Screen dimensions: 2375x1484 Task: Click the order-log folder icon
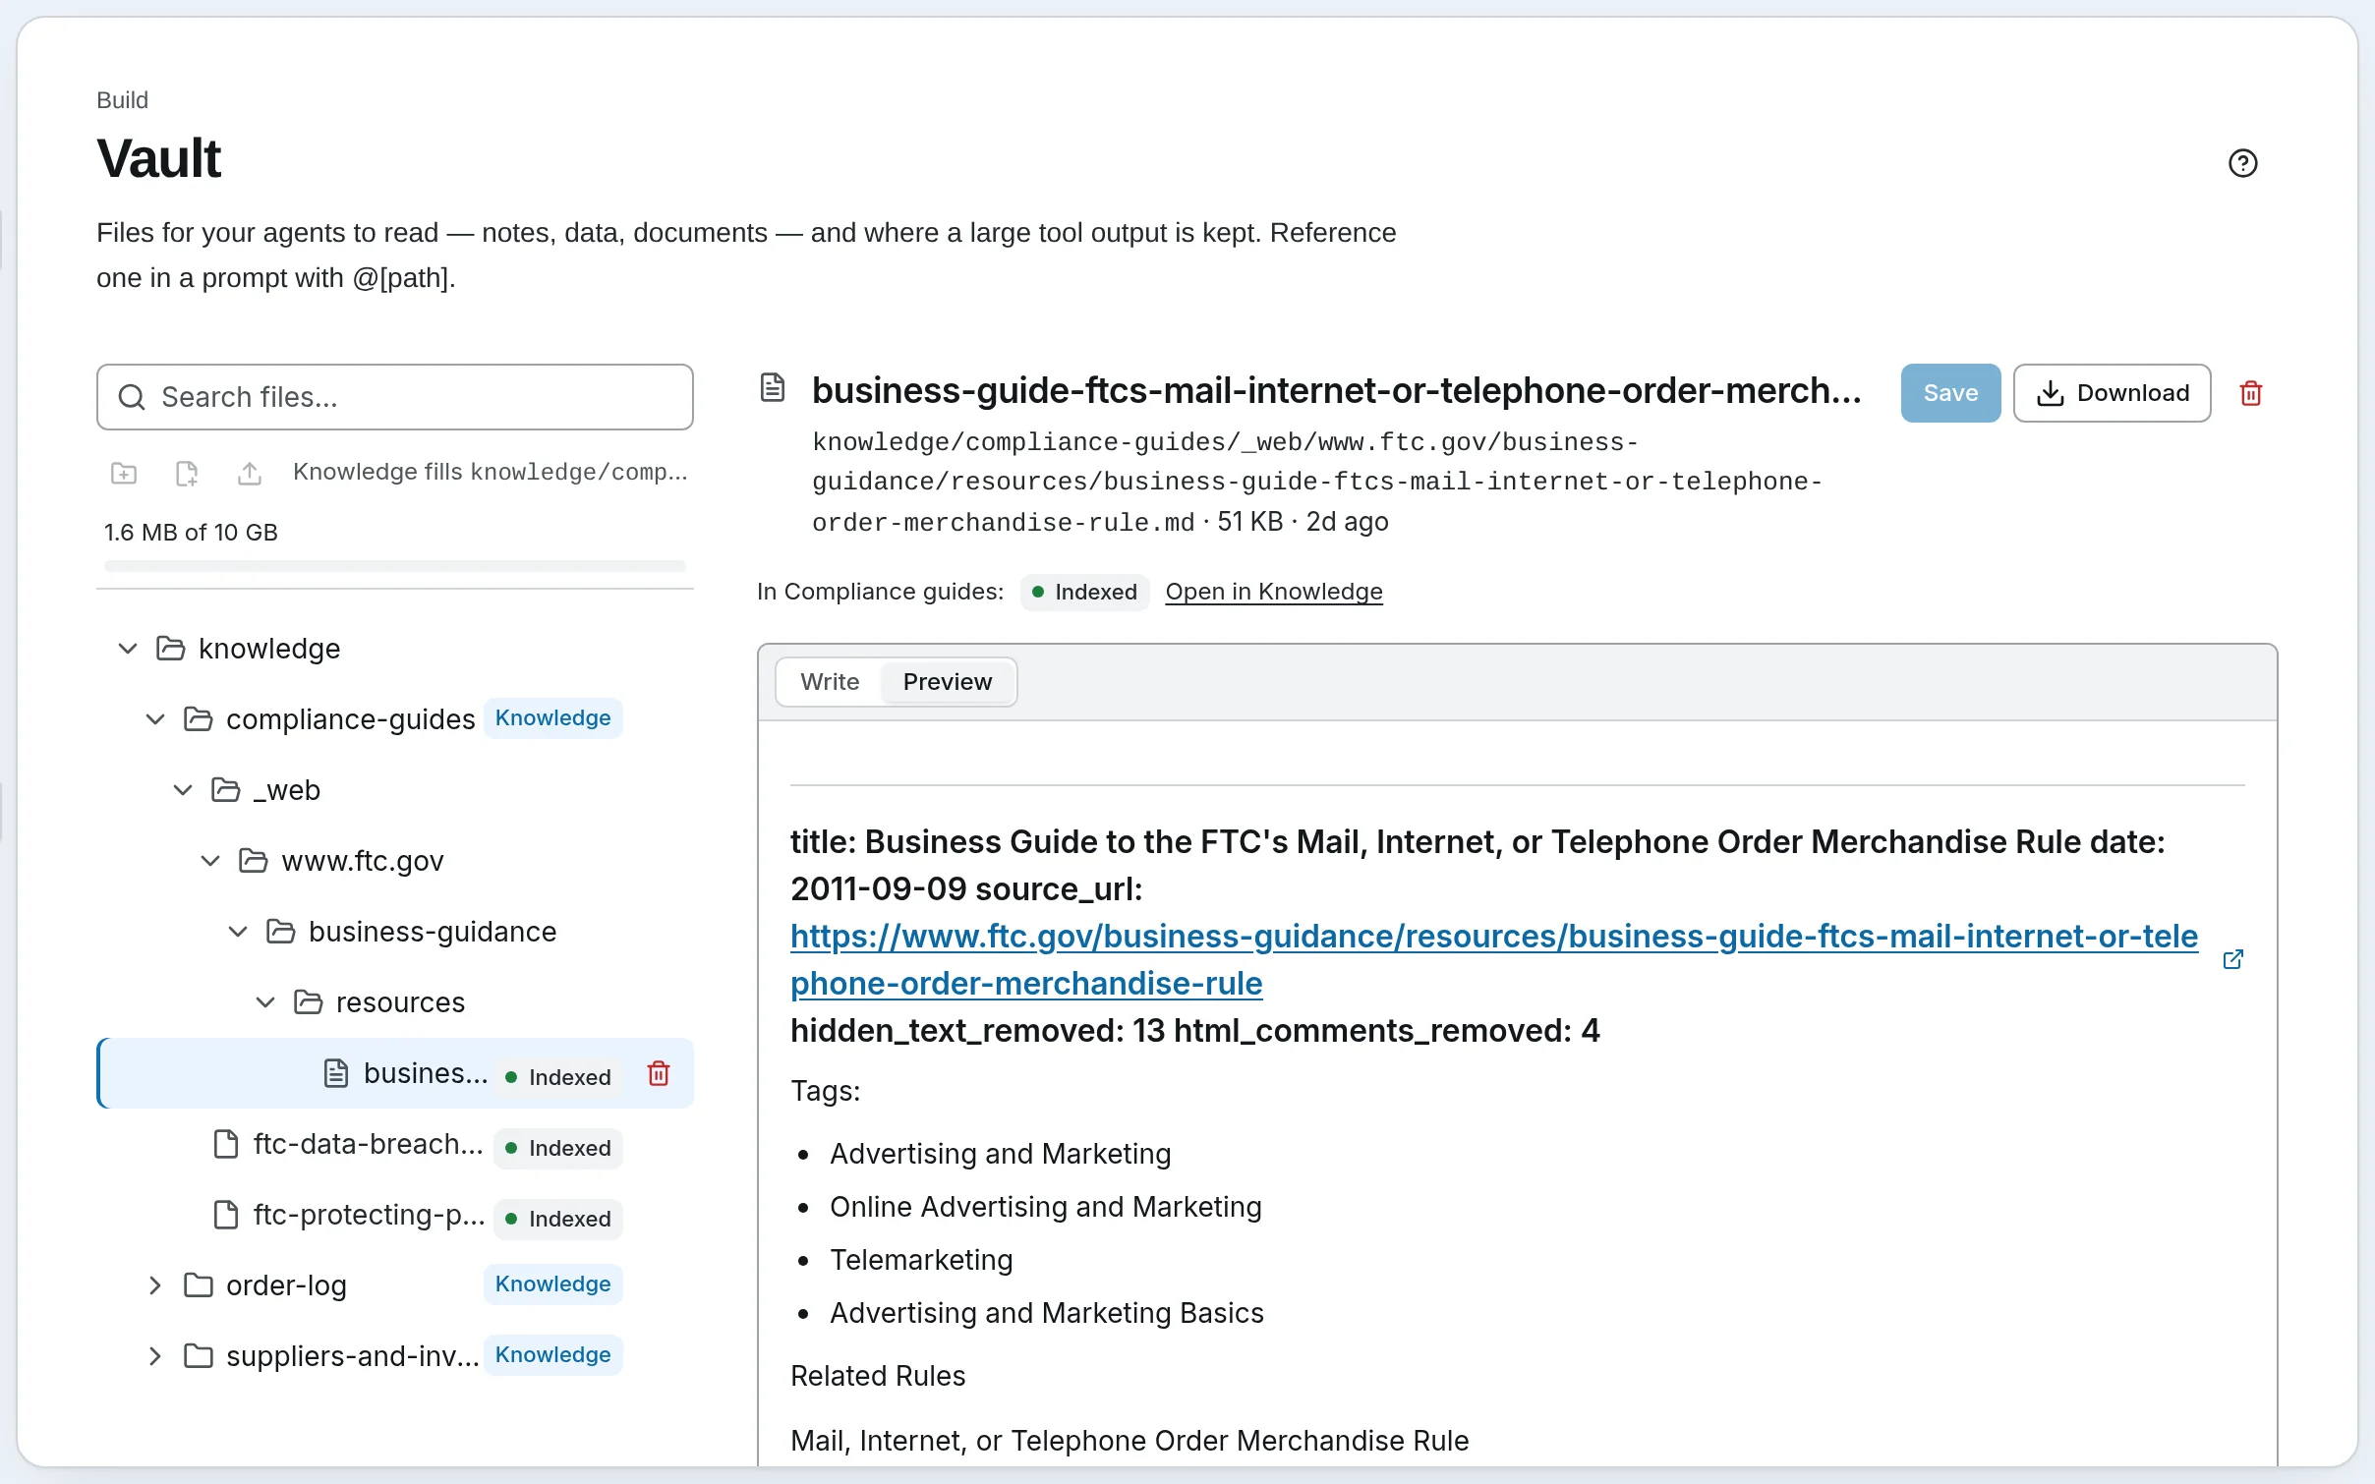pos(199,1285)
